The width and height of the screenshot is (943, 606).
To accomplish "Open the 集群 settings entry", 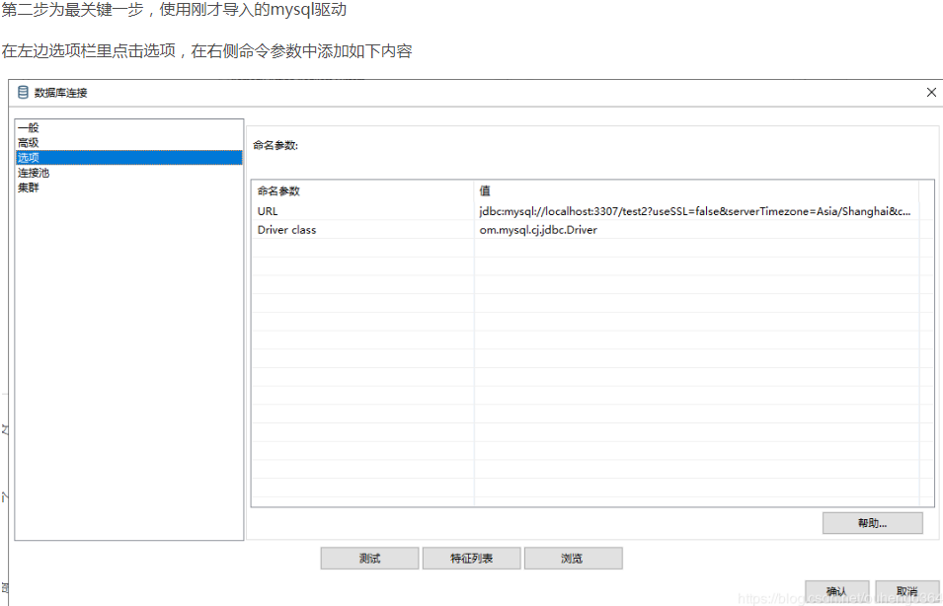I will pyautogui.click(x=29, y=188).
